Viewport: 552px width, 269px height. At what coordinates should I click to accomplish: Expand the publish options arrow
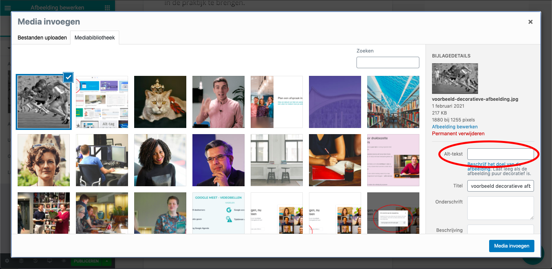click(107, 261)
